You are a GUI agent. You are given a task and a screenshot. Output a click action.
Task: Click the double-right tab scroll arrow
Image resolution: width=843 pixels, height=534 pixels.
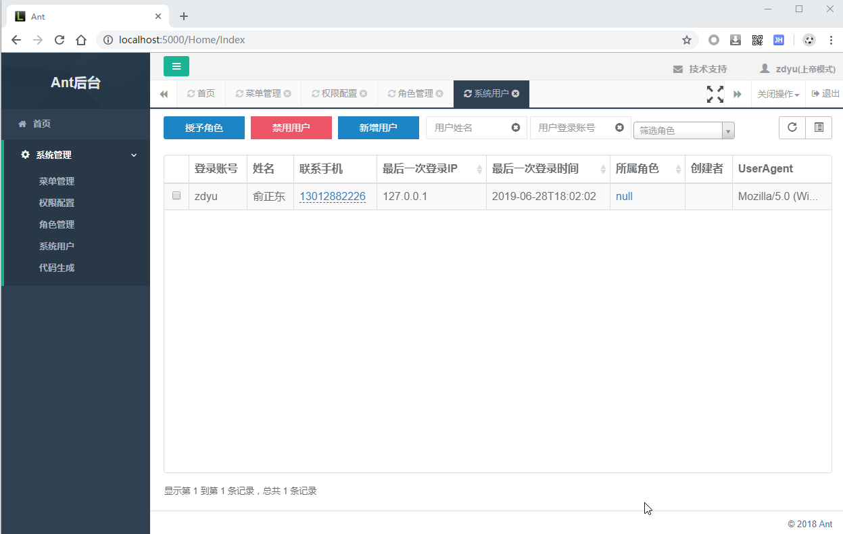[738, 94]
